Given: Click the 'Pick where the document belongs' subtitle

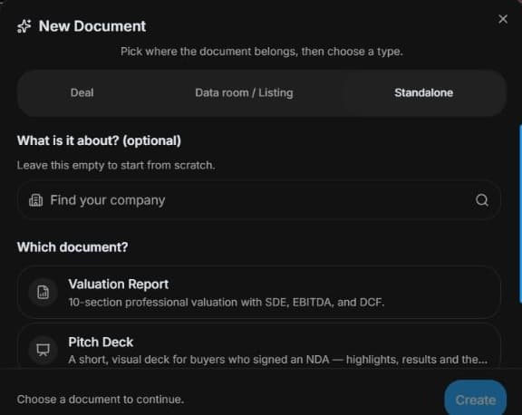Looking at the screenshot, I should [261, 52].
